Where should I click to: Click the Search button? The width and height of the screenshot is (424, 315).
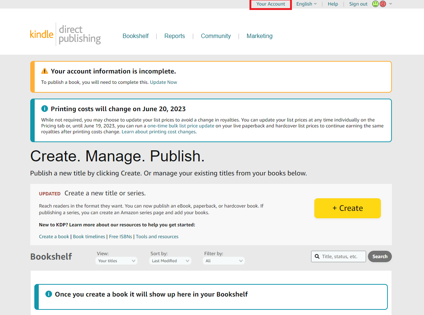pos(380,257)
